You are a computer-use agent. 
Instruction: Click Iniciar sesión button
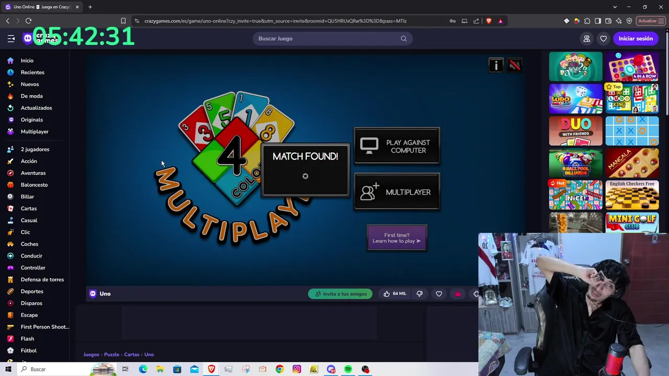point(636,39)
